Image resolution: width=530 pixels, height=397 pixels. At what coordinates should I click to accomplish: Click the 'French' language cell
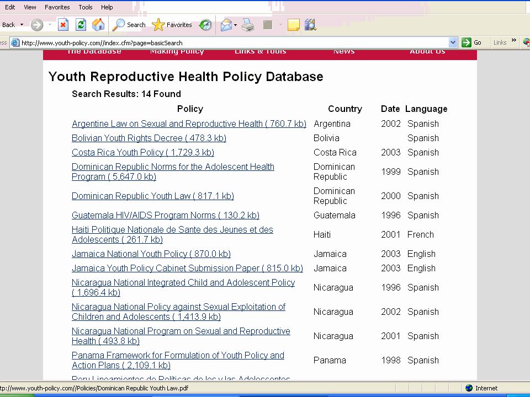421,234
